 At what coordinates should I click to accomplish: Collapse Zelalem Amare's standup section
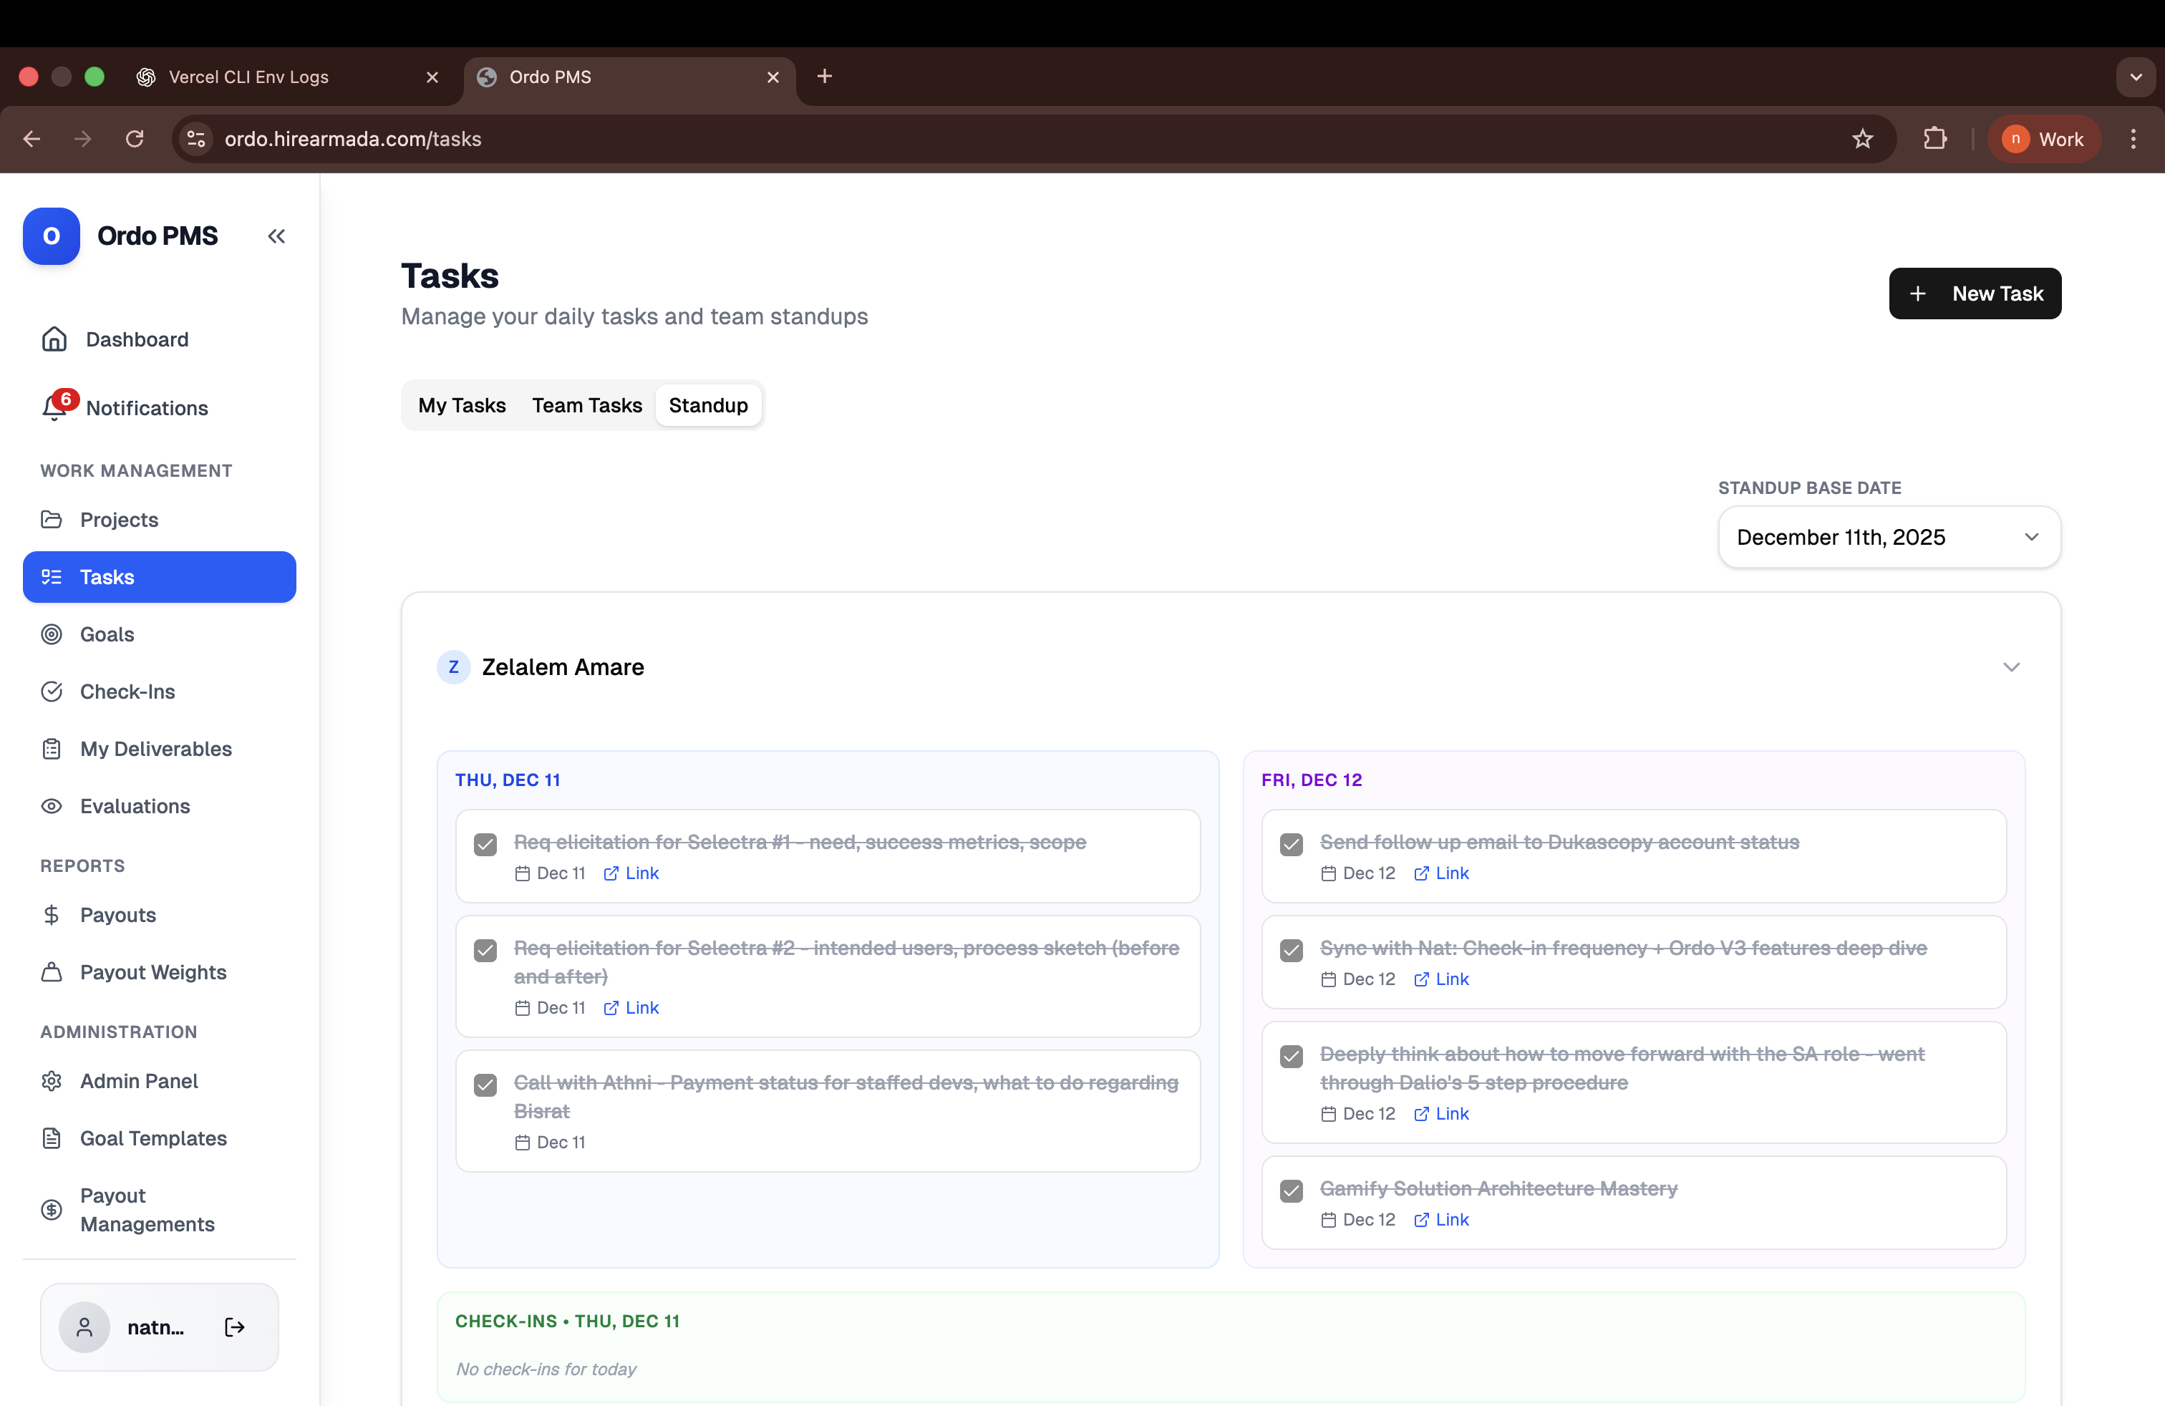pos(2010,666)
